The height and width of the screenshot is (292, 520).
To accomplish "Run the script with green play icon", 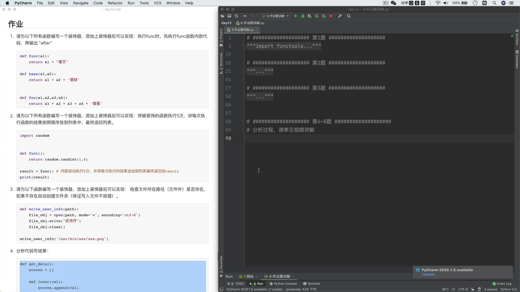I will (296, 16).
